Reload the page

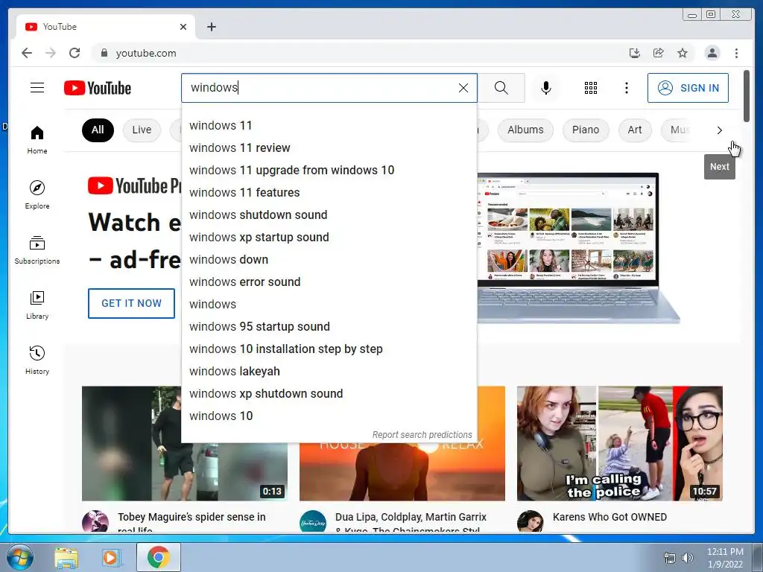tap(75, 53)
